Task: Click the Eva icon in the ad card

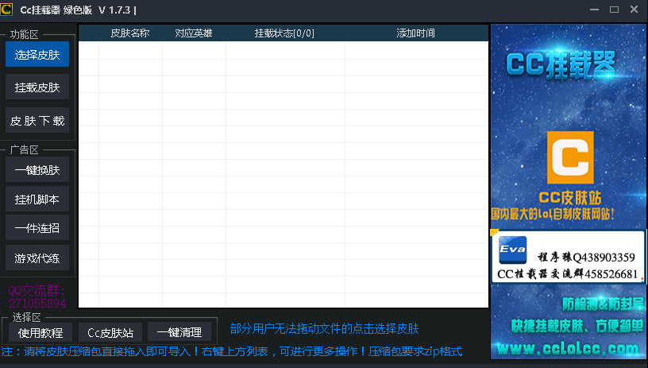Action: [x=513, y=250]
